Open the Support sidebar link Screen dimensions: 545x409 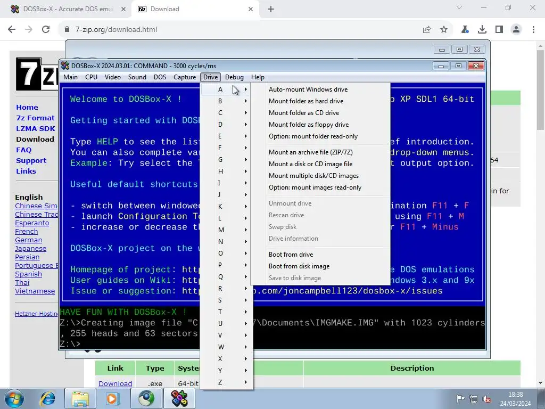pos(31,161)
